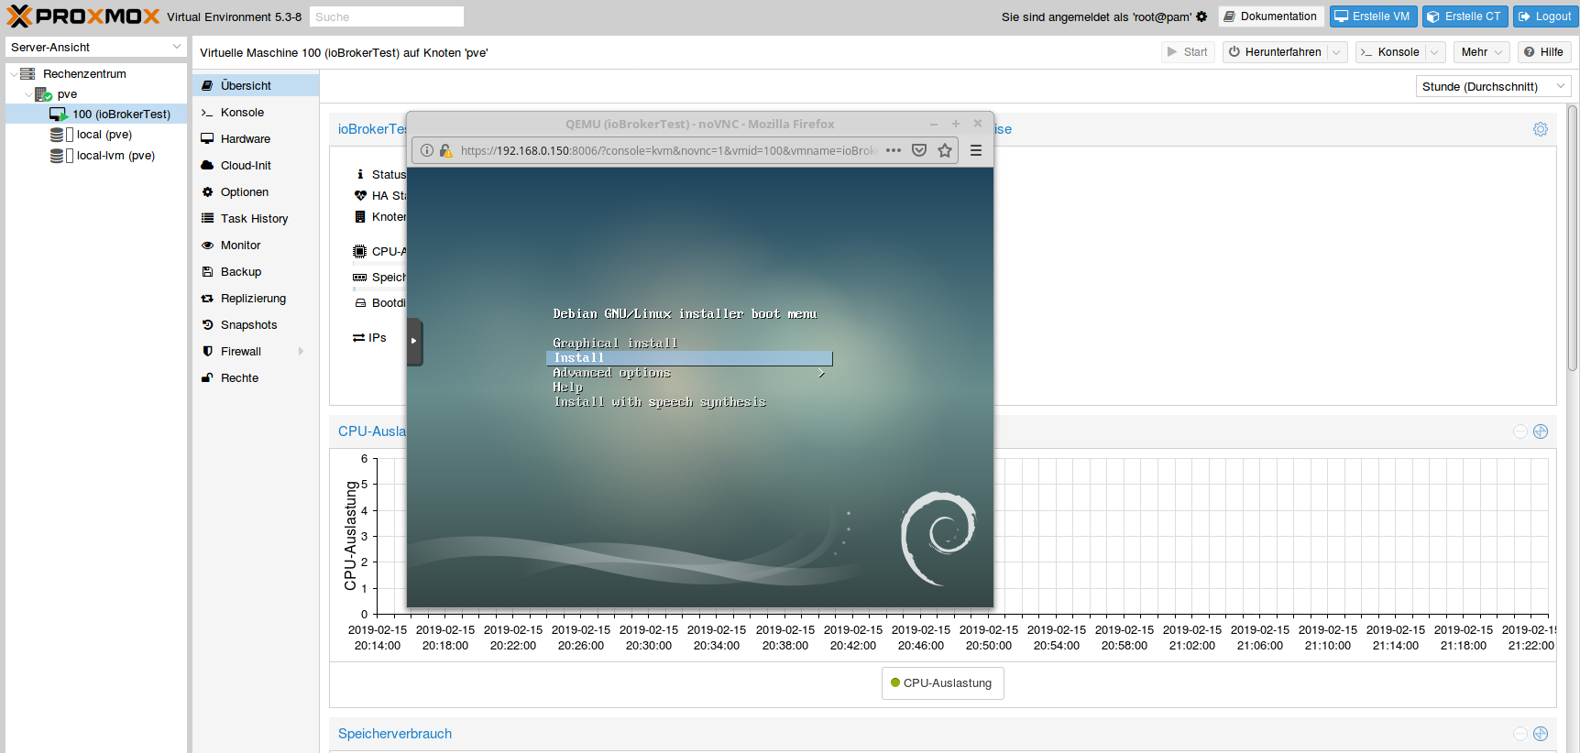Click the main page vertical scrollbar
The image size is (1580, 753).
pos(1573,238)
